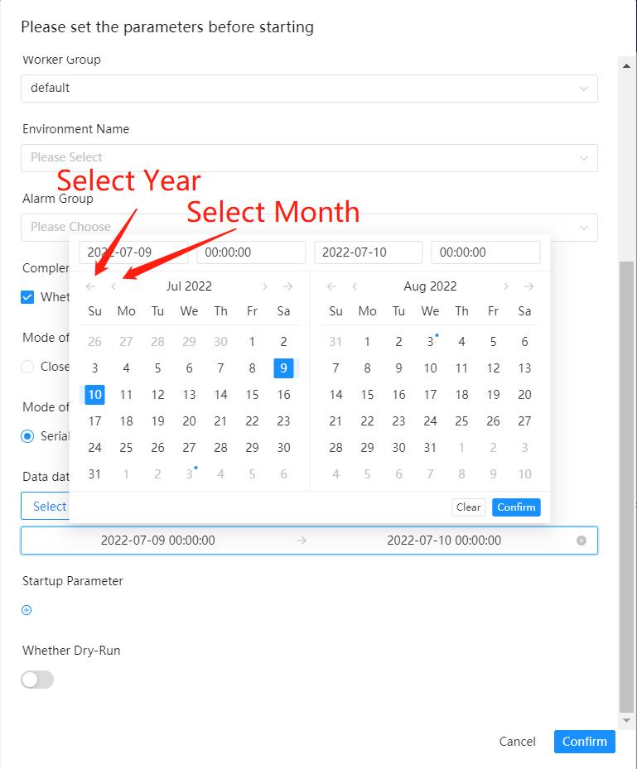Click the previous month arrow on July calendar

[x=113, y=286]
